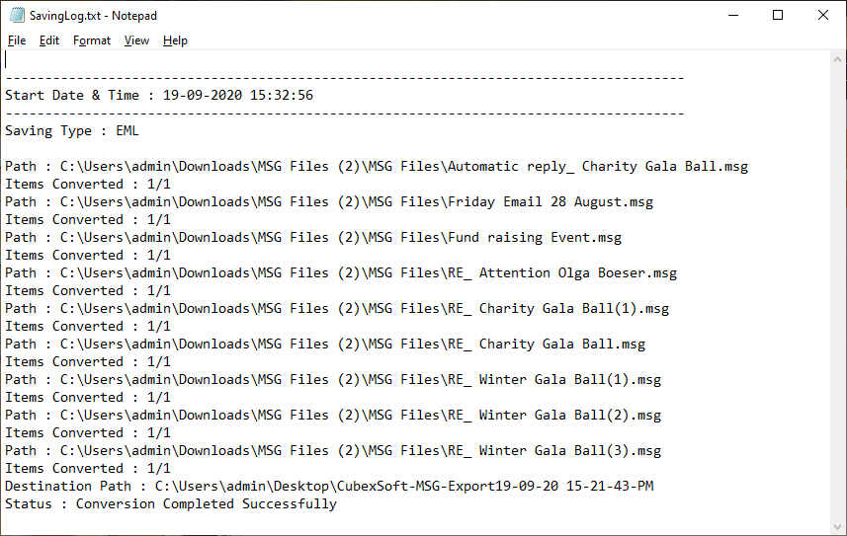Place cursor in Start Date & Time line

click(159, 96)
